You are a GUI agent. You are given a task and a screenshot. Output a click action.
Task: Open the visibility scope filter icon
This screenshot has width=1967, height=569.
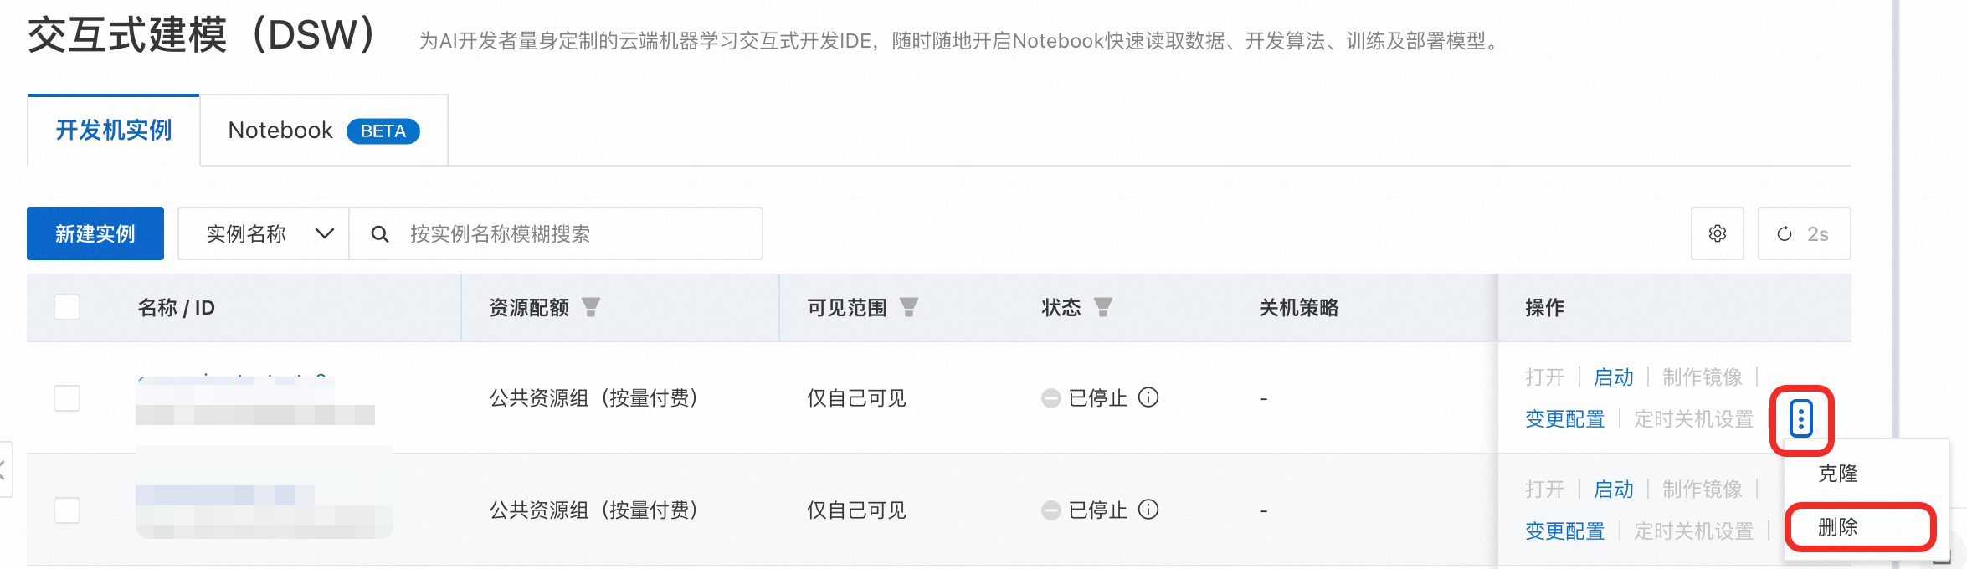click(909, 308)
